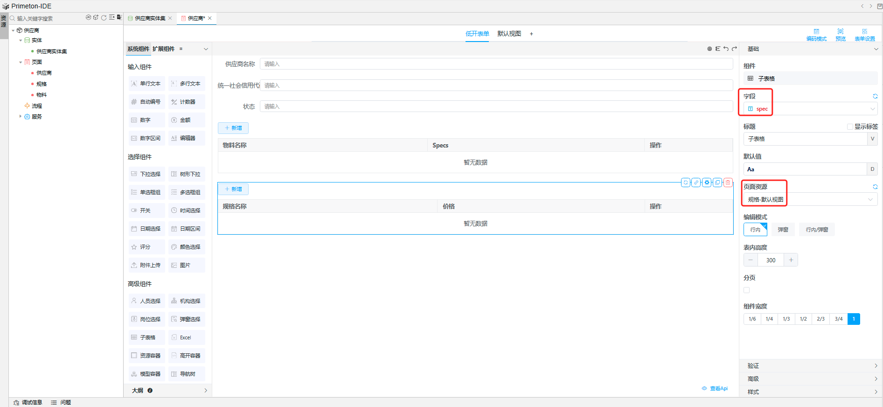This screenshot has height=407, width=883.
Task: Open 编码模式 code mode
Action: [x=816, y=35]
